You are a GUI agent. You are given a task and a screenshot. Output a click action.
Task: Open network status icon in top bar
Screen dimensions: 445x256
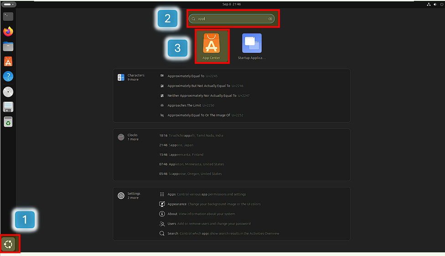click(x=429, y=4)
